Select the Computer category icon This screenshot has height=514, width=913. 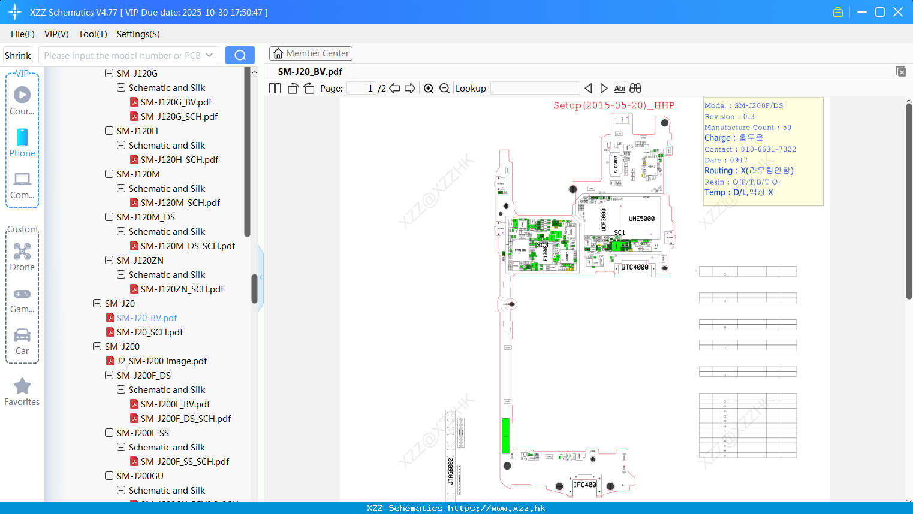click(22, 185)
